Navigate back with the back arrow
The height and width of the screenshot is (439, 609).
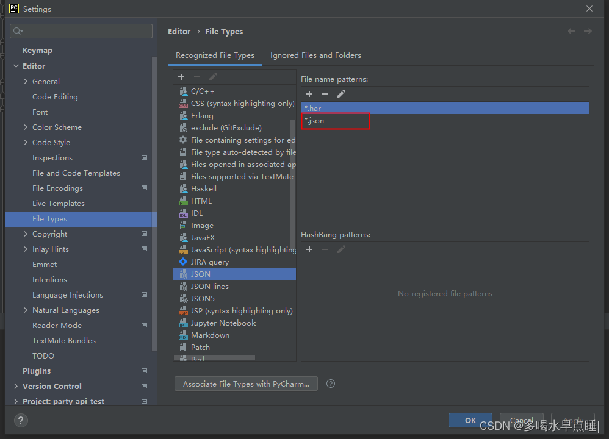[x=571, y=31]
